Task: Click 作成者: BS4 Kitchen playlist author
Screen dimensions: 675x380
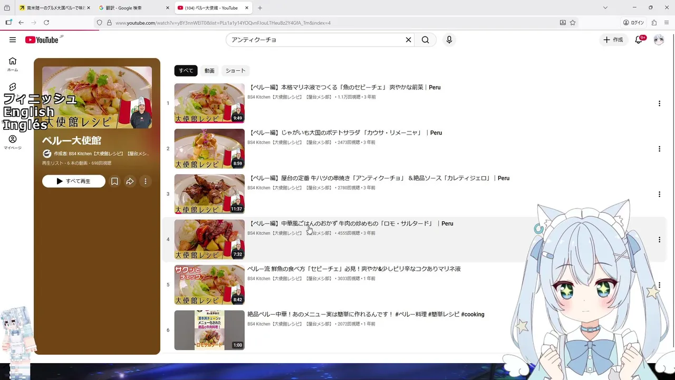Action: coord(102,154)
